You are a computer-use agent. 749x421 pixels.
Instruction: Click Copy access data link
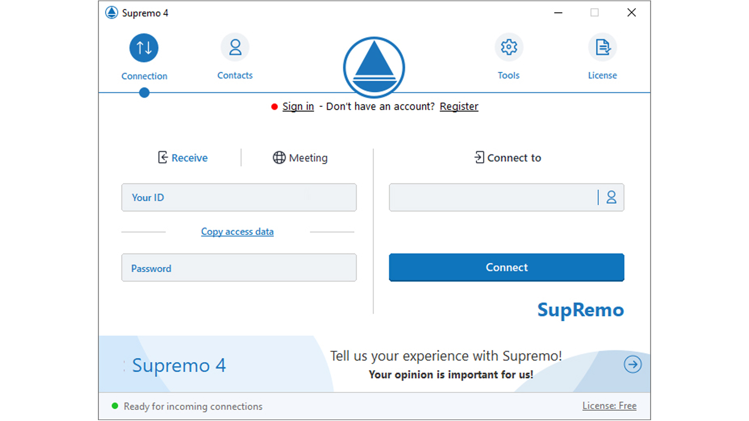[x=237, y=232]
